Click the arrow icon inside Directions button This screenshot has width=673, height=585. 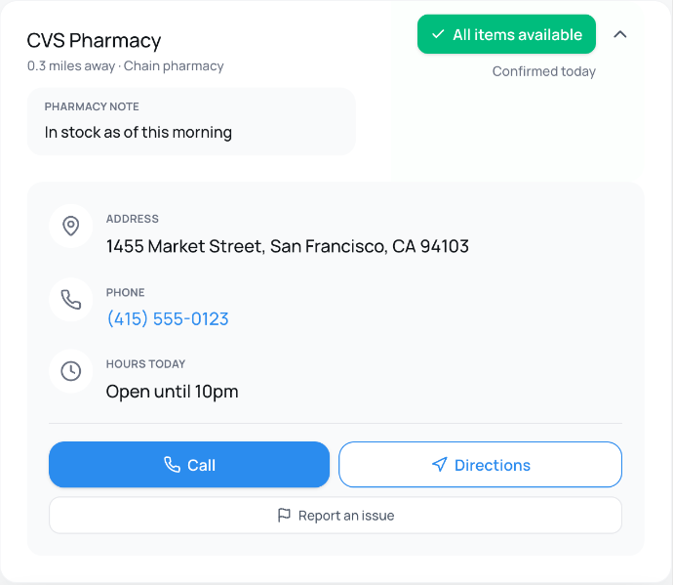(x=439, y=465)
